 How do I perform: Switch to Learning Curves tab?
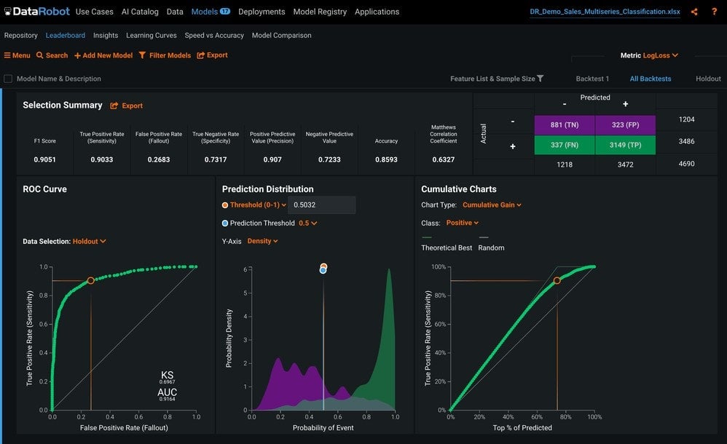(151, 35)
